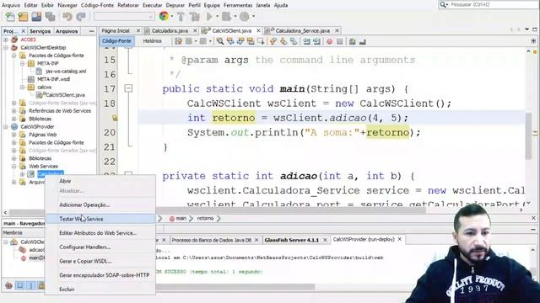The image size is (540, 303).
Task: Collapse the main method fold on line 17
Action: (128, 88)
